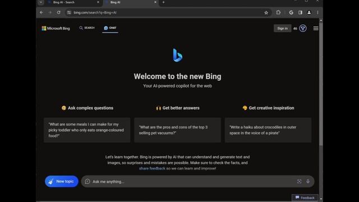Image resolution: width=359 pixels, height=202 pixels.
Task: Close the active 'Bing AI' tab
Action: (x=155, y=2)
